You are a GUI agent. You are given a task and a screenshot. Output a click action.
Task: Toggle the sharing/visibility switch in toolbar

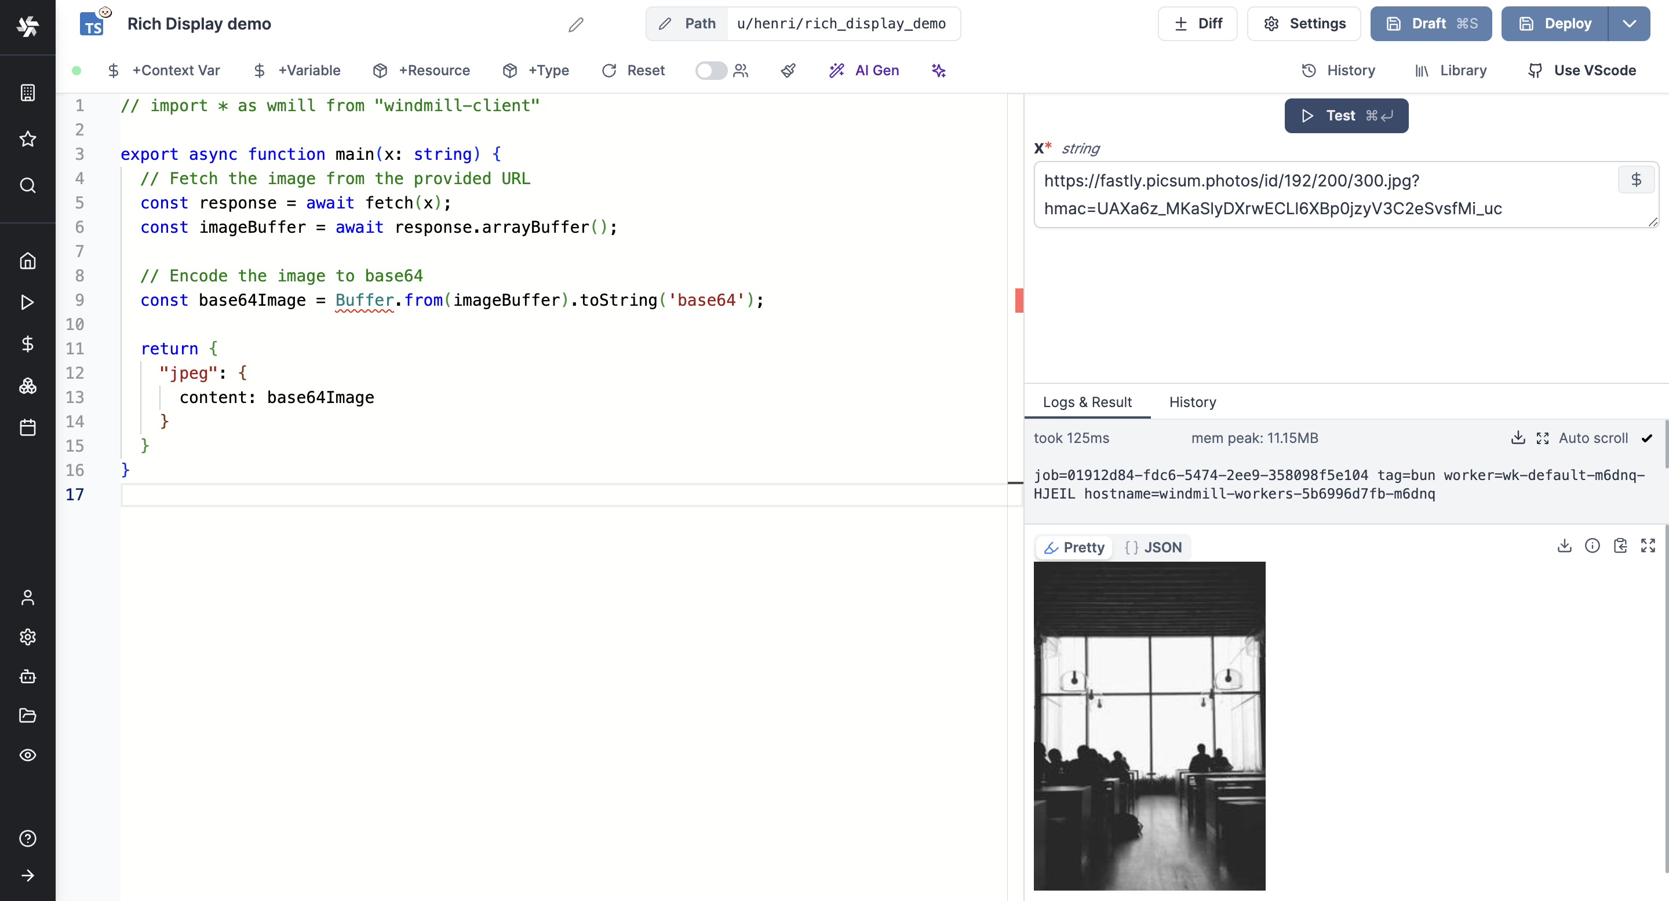[710, 70]
